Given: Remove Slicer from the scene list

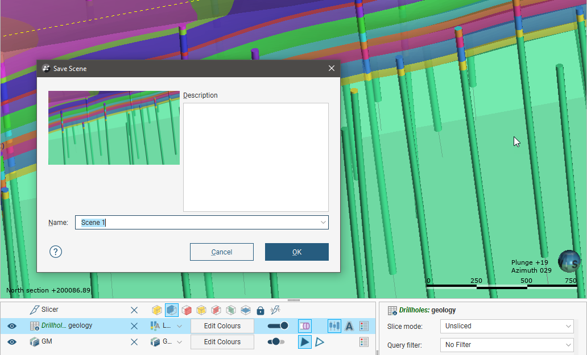Looking at the screenshot, I should click(134, 310).
